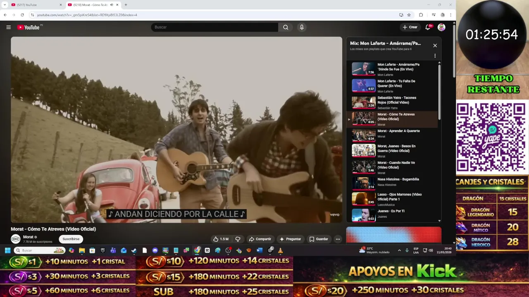Open the YouTube hamburger guide menu

coord(8,27)
